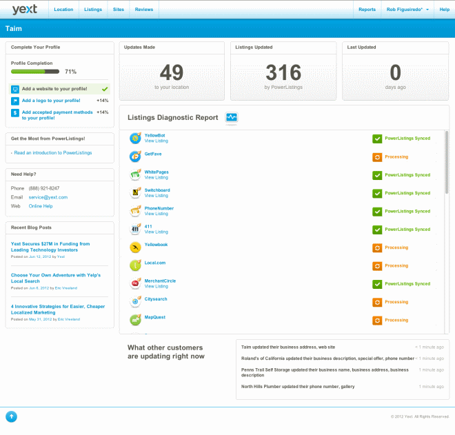This screenshot has width=455, height=435.
Task: Click the 411 site icon
Action: pos(135,229)
